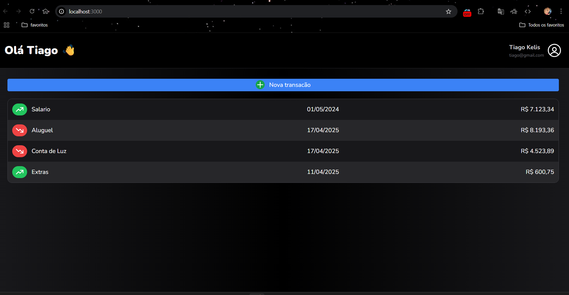Open the browser extensions puzzle icon

point(481,12)
